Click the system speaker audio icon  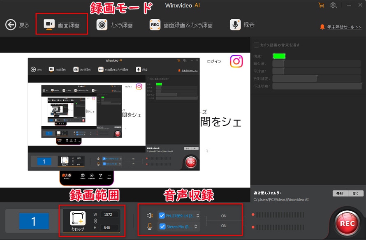pyautogui.click(x=150, y=216)
